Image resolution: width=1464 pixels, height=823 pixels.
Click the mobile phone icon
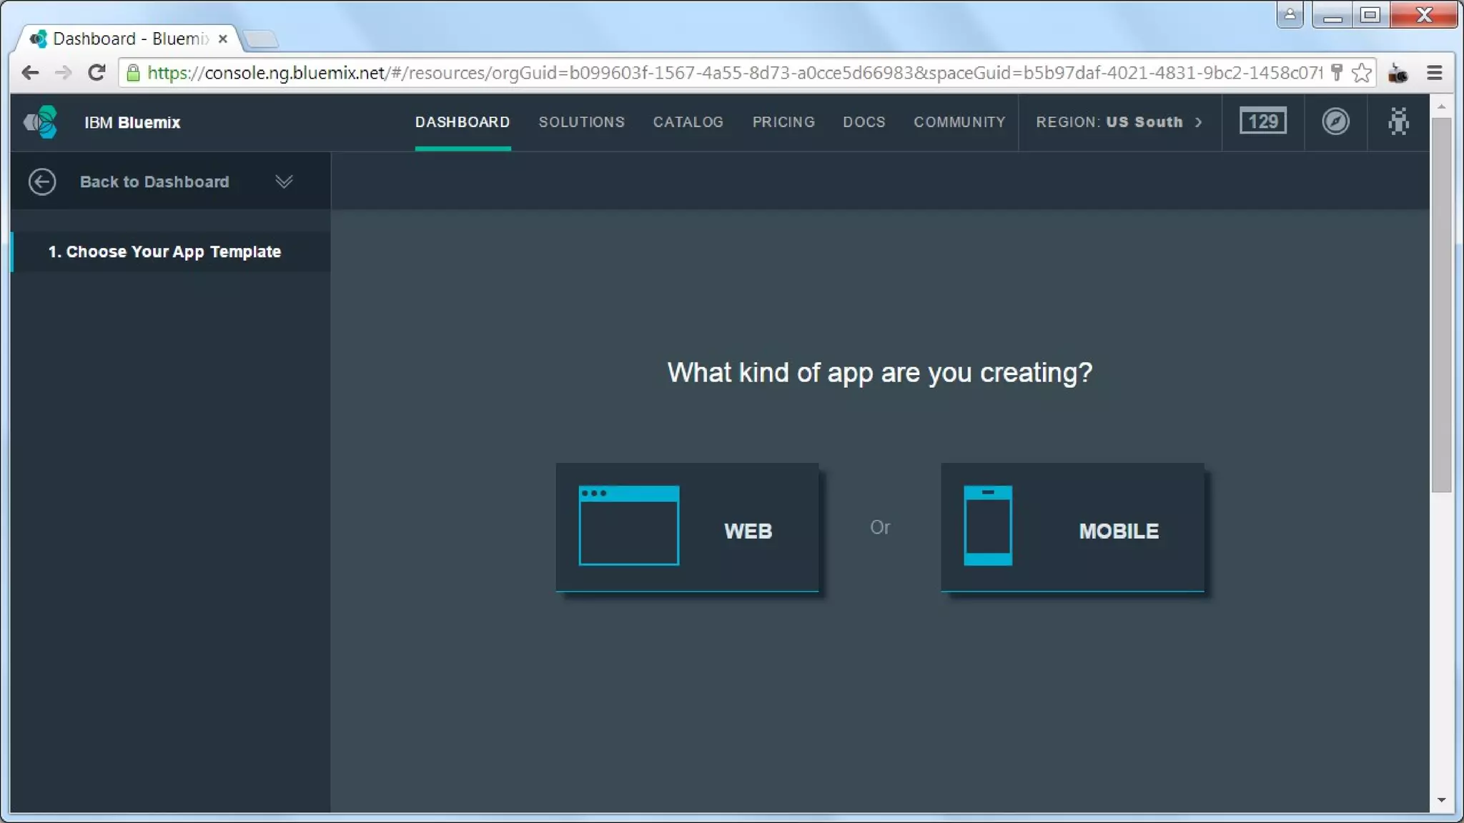(x=987, y=526)
